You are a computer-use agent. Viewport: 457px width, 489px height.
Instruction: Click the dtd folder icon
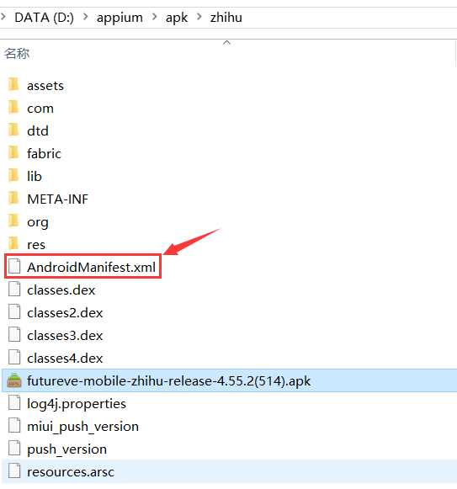click(13, 130)
